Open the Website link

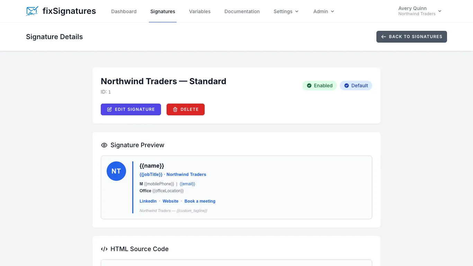pos(170,201)
